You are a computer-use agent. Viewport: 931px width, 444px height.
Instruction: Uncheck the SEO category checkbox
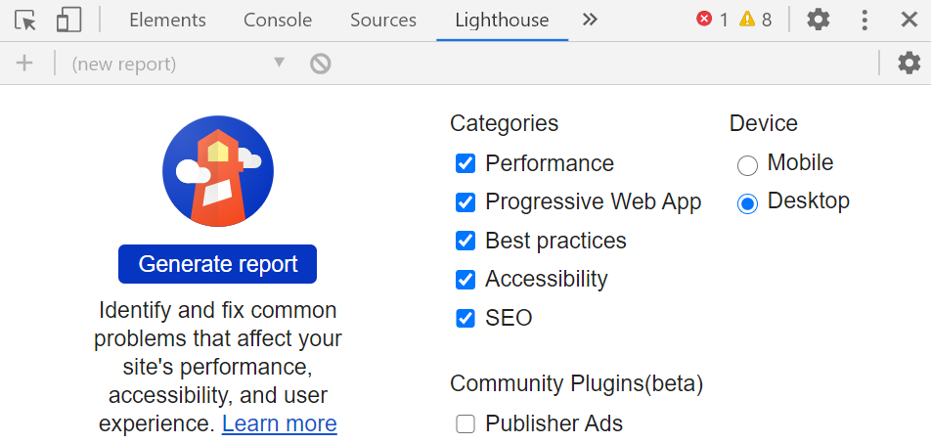[x=465, y=318]
